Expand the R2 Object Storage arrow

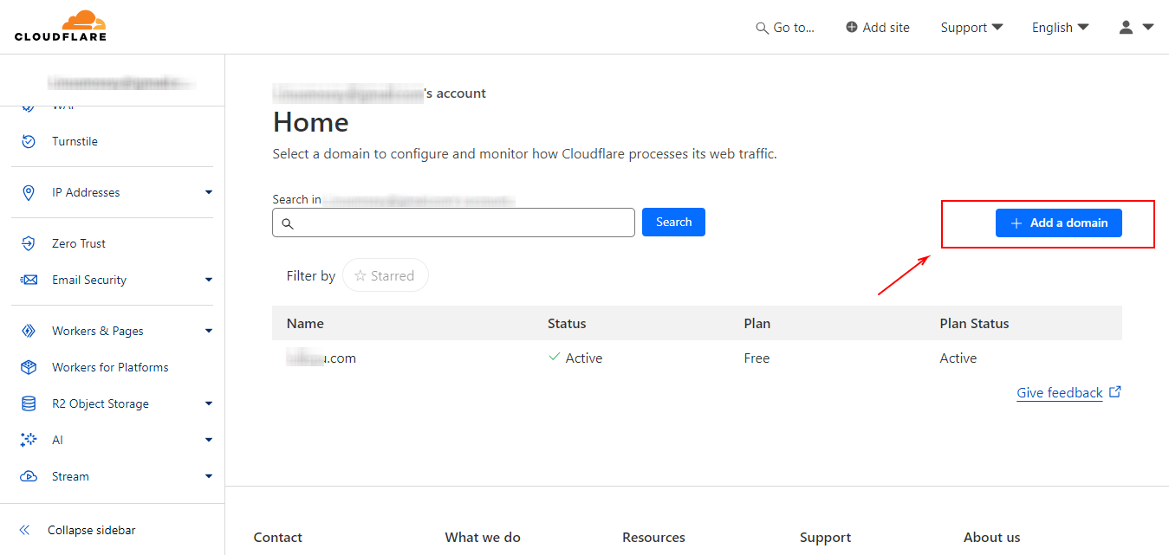(x=209, y=403)
